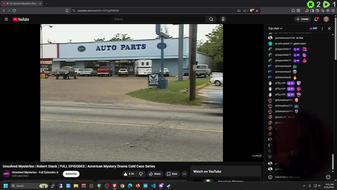The height and width of the screenshot is (190, 337).
Task: Open the account avatar menu
Action: click(326, 19)
